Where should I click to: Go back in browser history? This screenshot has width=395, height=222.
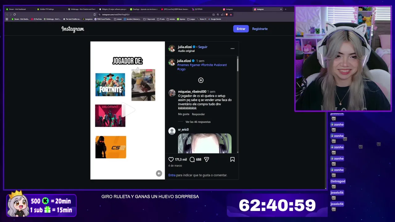click(7, 14)
